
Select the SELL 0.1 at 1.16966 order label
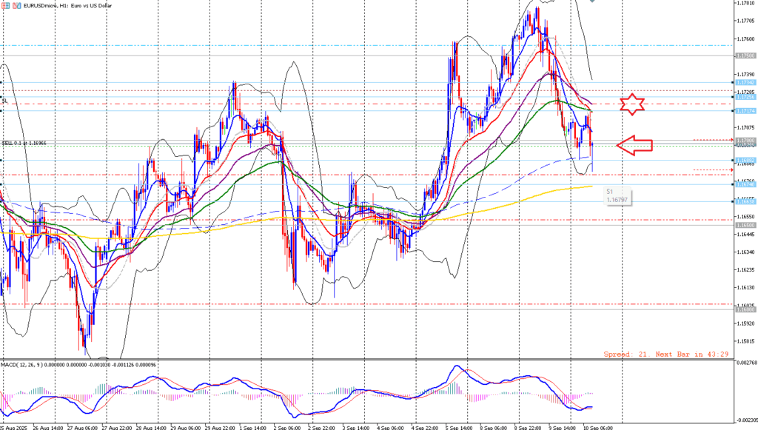pos(24,143)
